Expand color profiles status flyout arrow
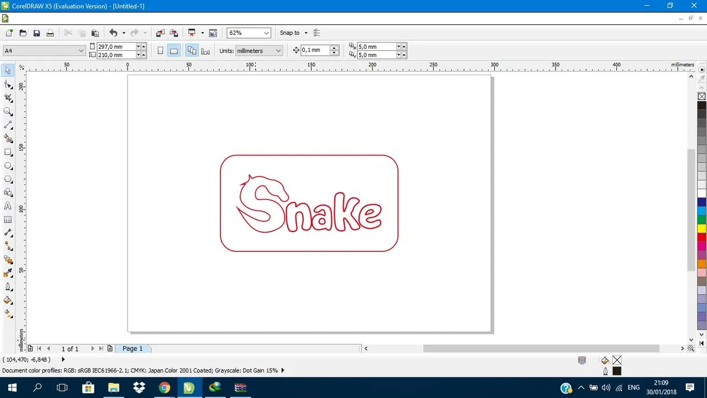The width and height of the screenshot is (707, 398). click(283, 371)
